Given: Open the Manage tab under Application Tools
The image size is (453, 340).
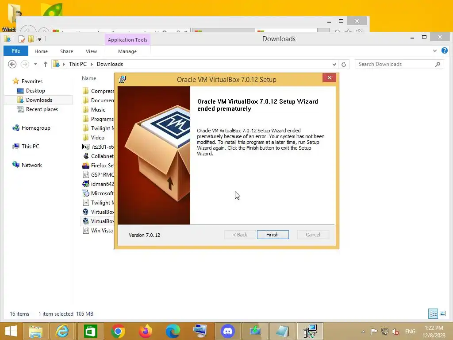Looking at the screenshot, I should click(127, 51).
